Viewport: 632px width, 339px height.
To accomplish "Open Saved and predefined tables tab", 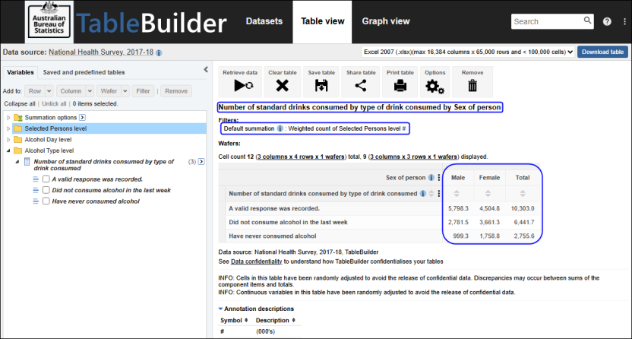I will click(x=84, y=72).
